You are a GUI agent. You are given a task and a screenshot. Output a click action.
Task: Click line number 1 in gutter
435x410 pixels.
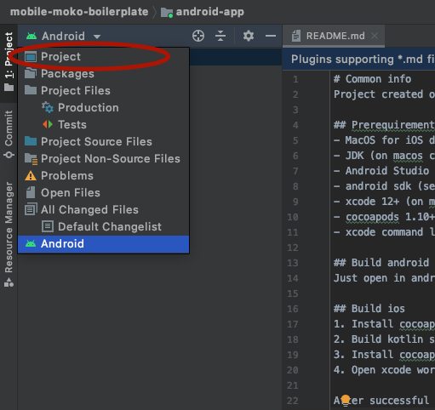tap(295, 79)
